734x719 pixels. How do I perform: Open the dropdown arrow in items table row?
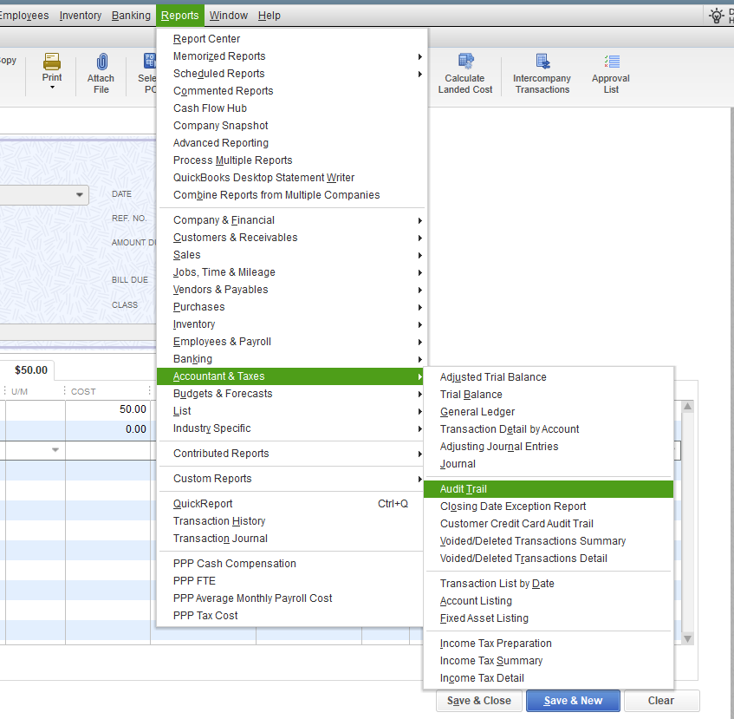[55, 450]
